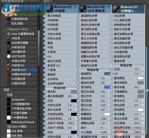Viewport: 149px width, 138px height.
Task: Click combustion map black thumbnail
Action: tap(9, 100)
